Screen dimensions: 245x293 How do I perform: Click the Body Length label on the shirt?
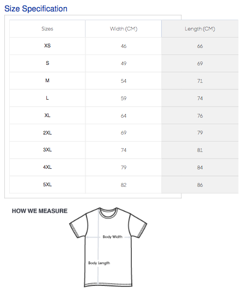99,263
